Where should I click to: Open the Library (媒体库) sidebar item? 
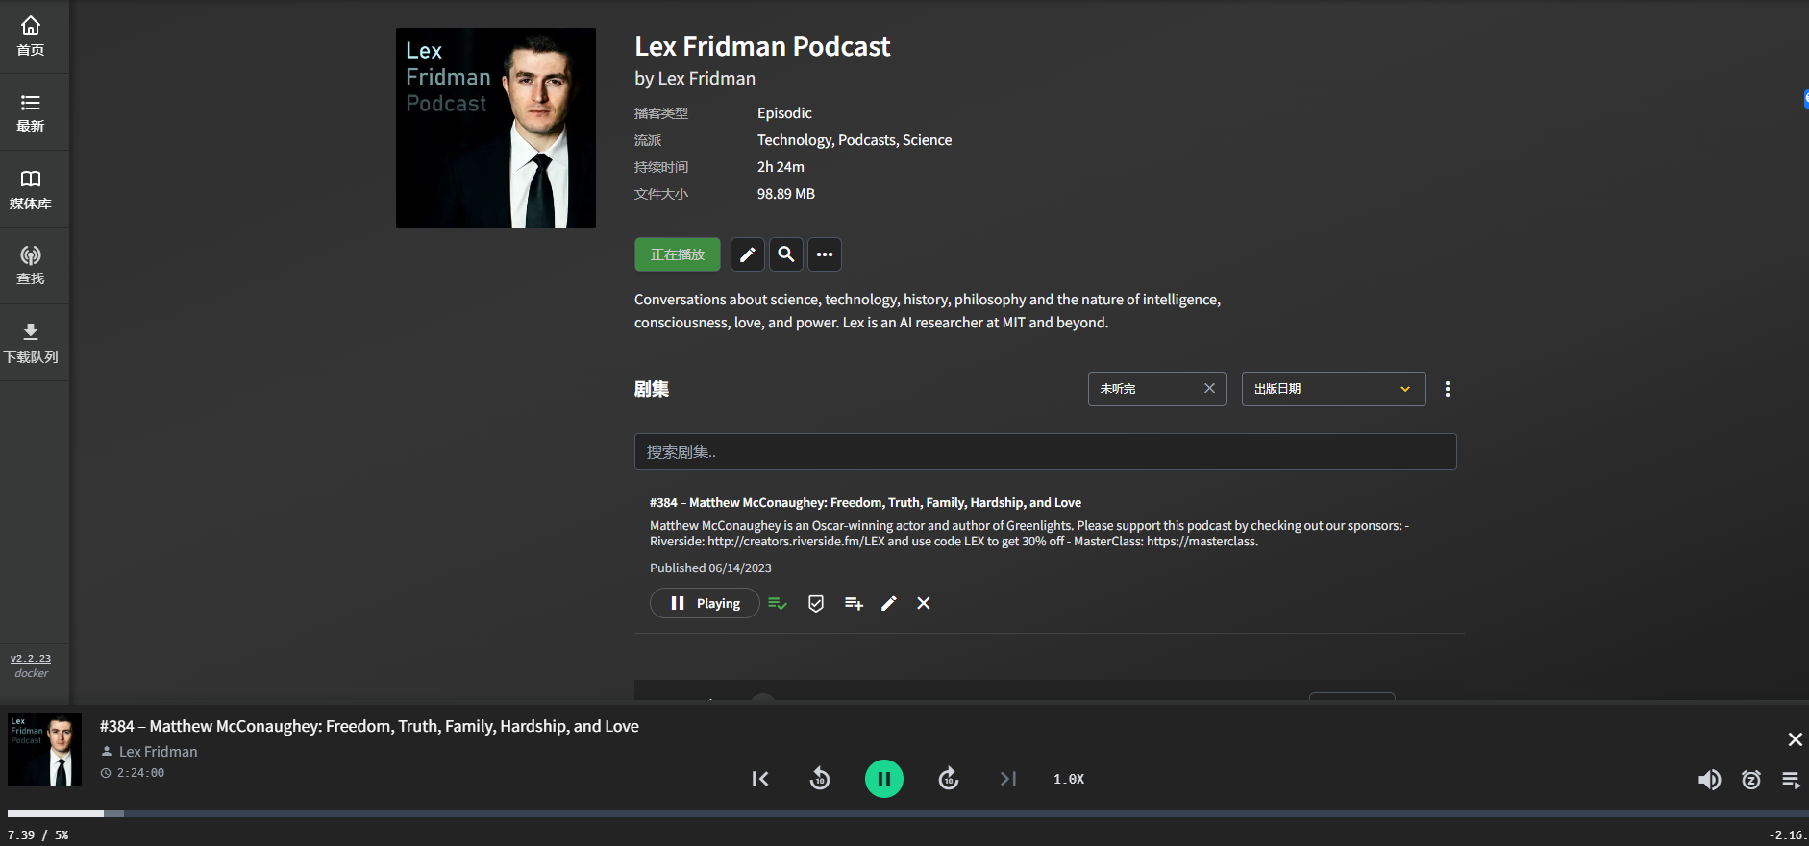(31, 189)
